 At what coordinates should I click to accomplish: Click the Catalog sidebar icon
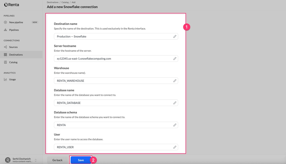click(x=5, y=62)
